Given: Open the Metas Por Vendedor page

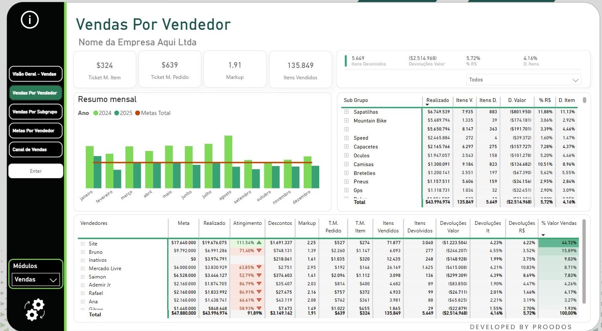Looking at the screenshot, I should click(35, 130).
